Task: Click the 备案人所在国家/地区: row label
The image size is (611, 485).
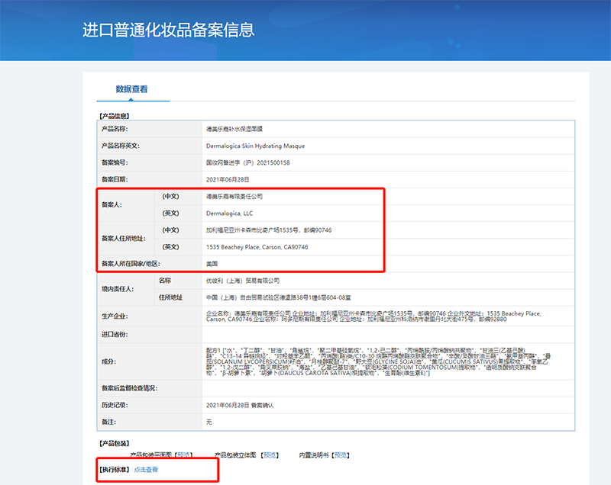Action: [x=131, y=264]
